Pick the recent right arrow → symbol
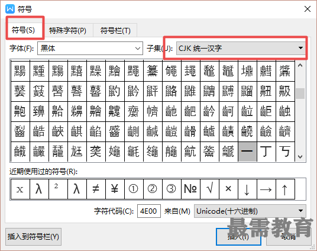317x251 pixels. point(266,189)
